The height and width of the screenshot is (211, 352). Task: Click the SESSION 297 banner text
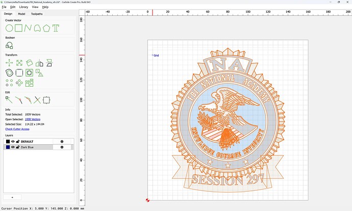(228, 179)
